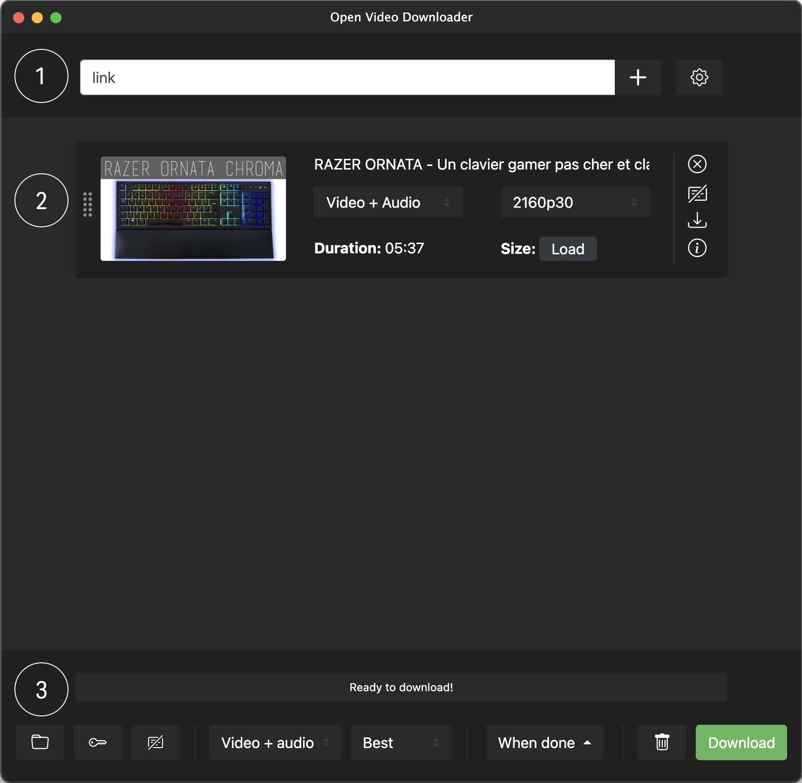
Task: Download only the RAZER ORNATA video
Action: click(x=697, y=220)
